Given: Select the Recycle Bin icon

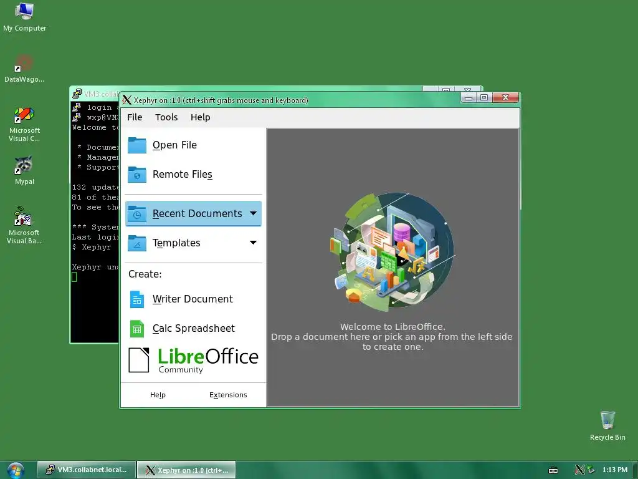Looking at the screenshot, I should tap(607, 425).
